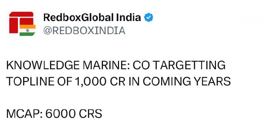Click the red top bar of the logo
This screenshot has width=276, height=133.
point(21,14)
